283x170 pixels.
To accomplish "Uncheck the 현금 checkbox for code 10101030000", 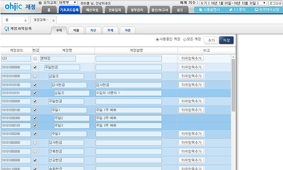I will click(35, 101).
